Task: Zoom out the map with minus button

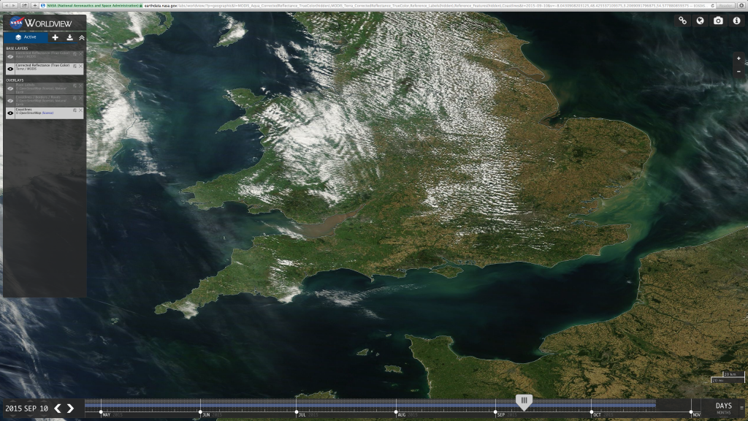Action: [x=739, y=71]
